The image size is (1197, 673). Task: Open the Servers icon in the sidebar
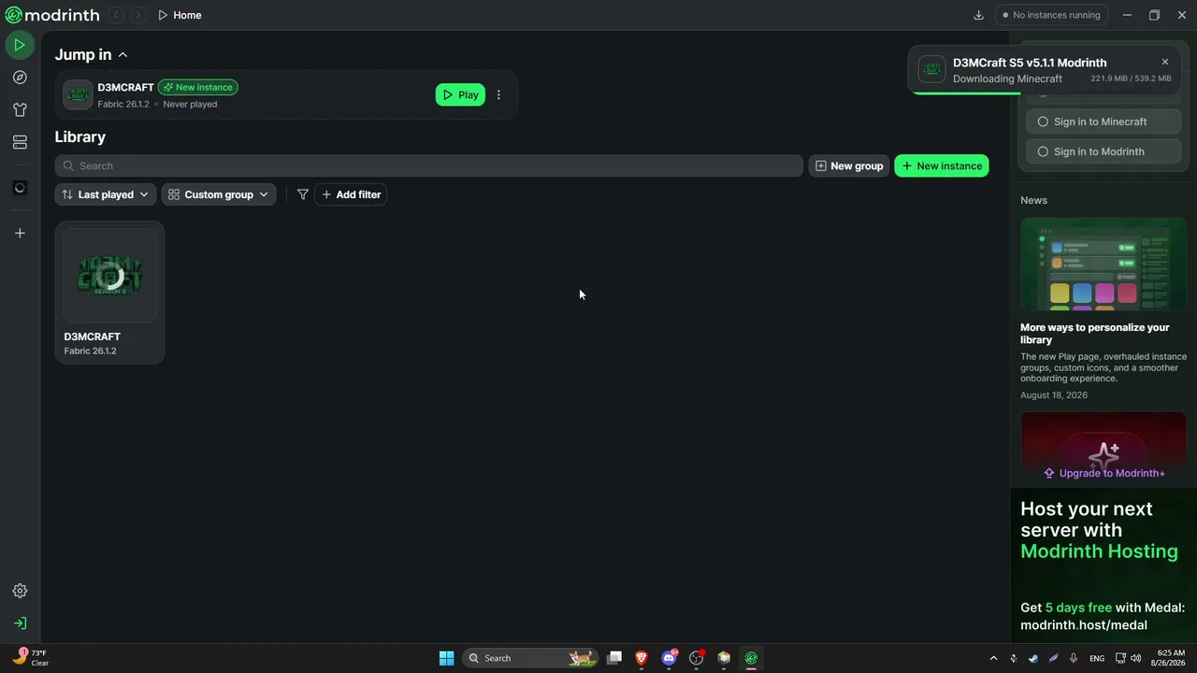pos(20,142)
